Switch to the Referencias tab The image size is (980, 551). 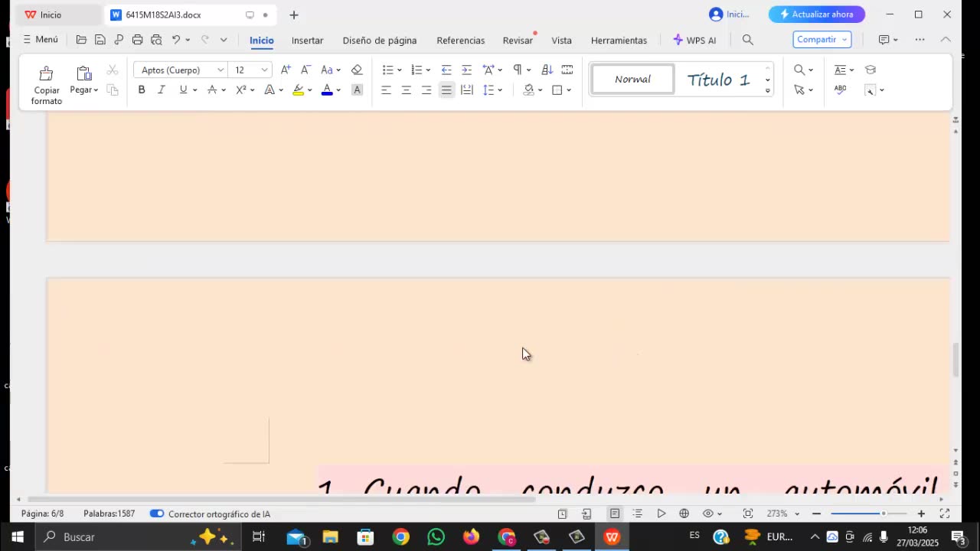click(x=461, y=40)
